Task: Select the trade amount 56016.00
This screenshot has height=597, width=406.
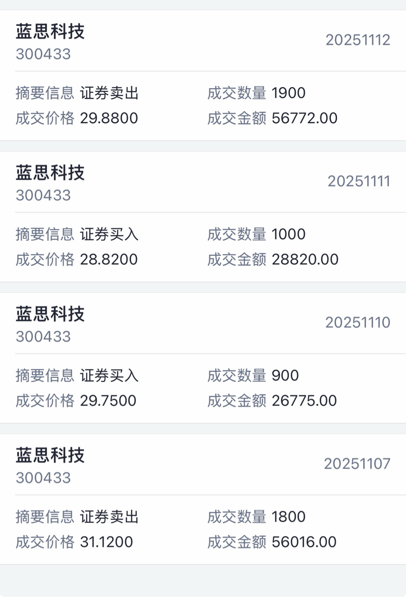Action: tap(304, 542)
